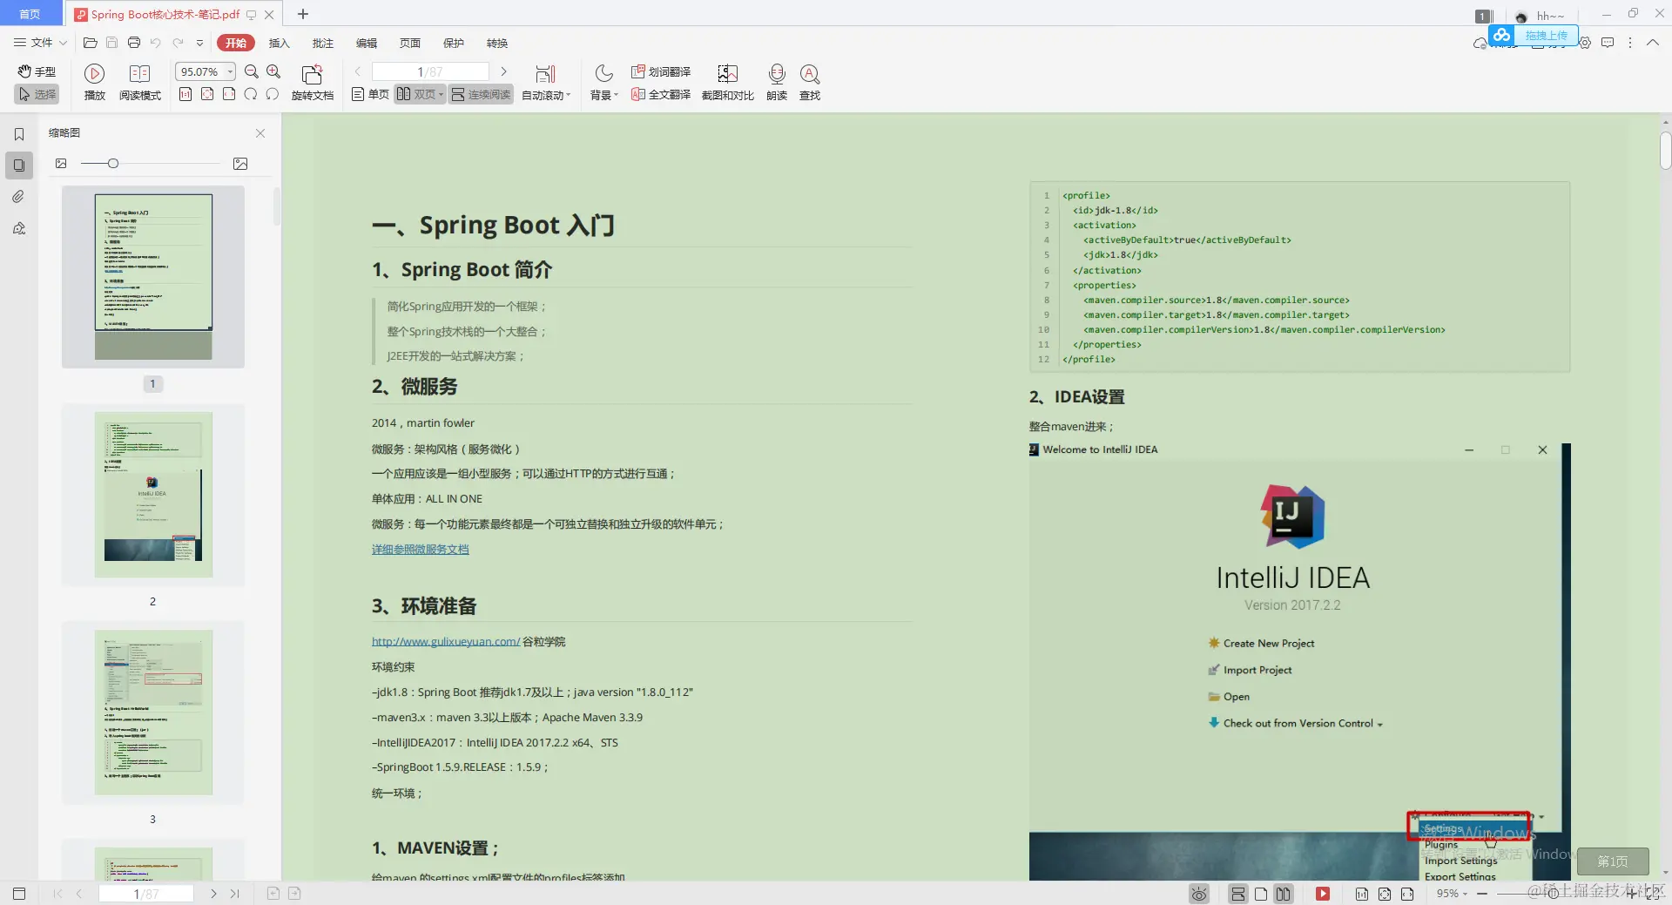Click the actual size 1:1 toolbar icon
Viewport: 1672px width, 905px height.
(185, 94)
